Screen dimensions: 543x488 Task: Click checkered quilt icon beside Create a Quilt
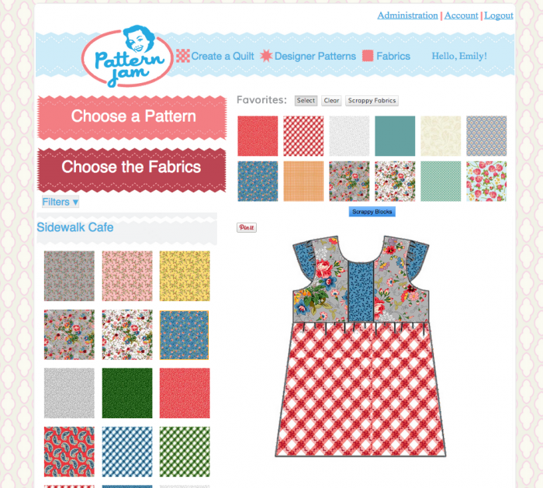point(183,56)
